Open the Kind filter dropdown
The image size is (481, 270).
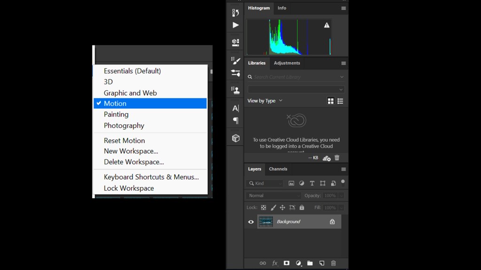[265, 183]
